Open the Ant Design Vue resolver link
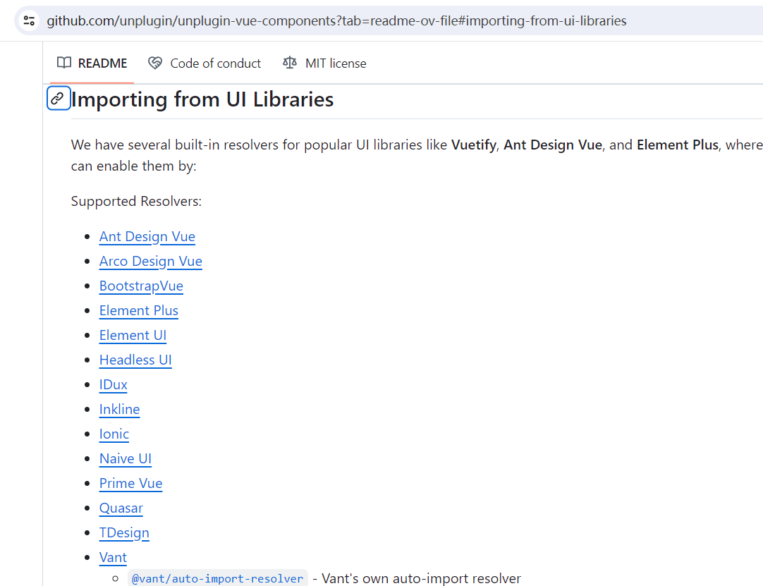This screenshot has height=586, width=763. click(x=147, y=236)
